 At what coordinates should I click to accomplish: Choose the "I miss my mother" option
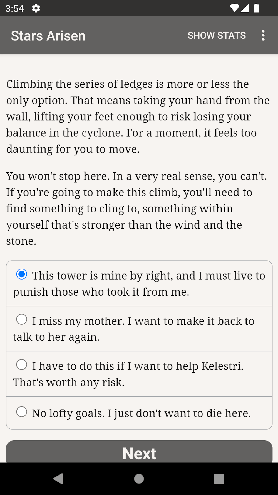(x=22, y=319)
